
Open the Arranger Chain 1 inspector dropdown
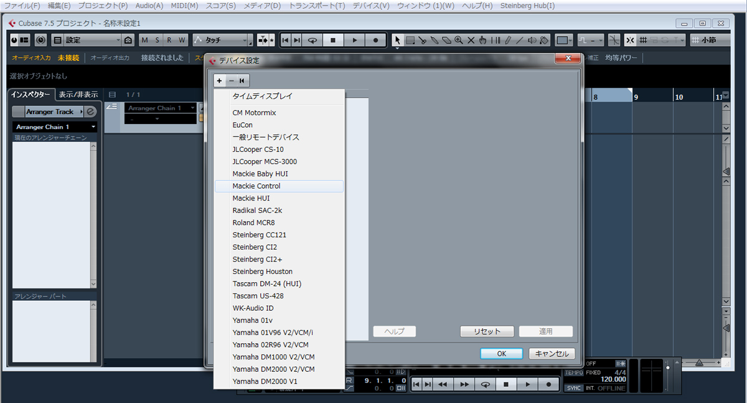55,126
